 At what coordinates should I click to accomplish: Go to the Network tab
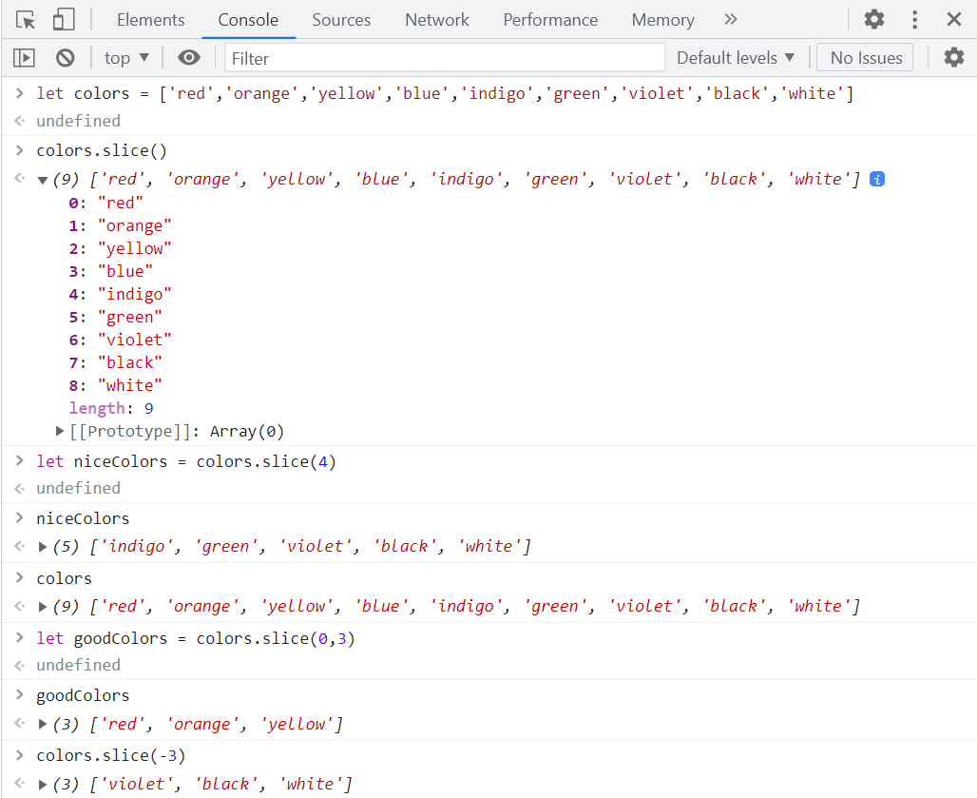click(x=437, y=20)
